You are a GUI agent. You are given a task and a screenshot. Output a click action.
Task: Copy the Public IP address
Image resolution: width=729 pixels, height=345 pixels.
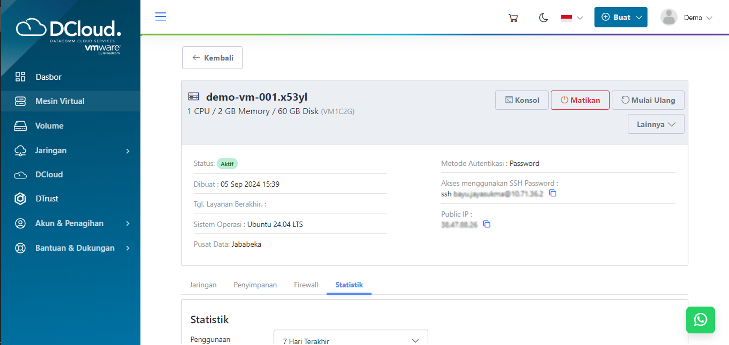coord(487,224)
